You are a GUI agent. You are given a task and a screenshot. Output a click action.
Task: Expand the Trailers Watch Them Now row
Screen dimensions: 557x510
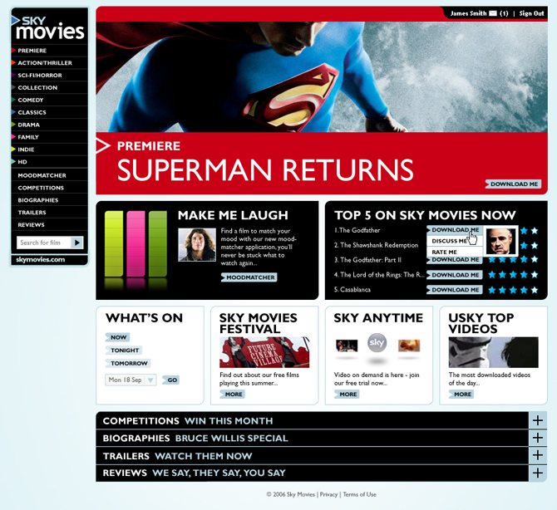[537, 456]
